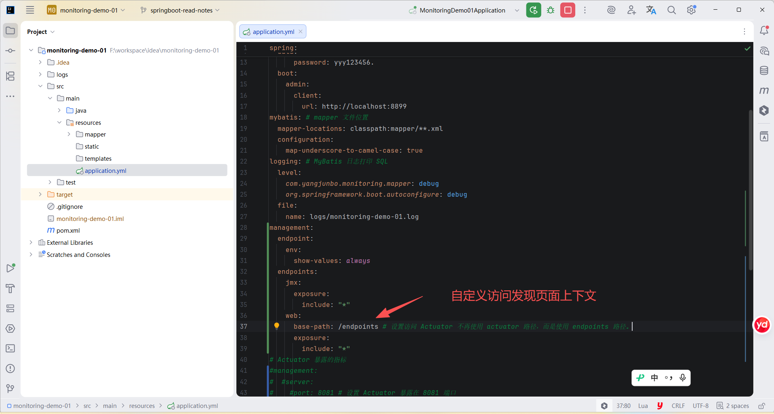Image resolution: width=774 pixels, height=414 pixels.
Task: Expand the logs folder node
Action: (40, 74)
